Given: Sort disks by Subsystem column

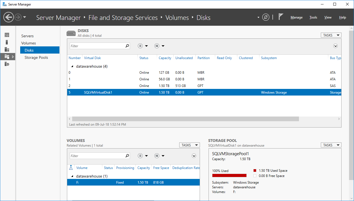Looking at the screenshot, I should (269, 58).
